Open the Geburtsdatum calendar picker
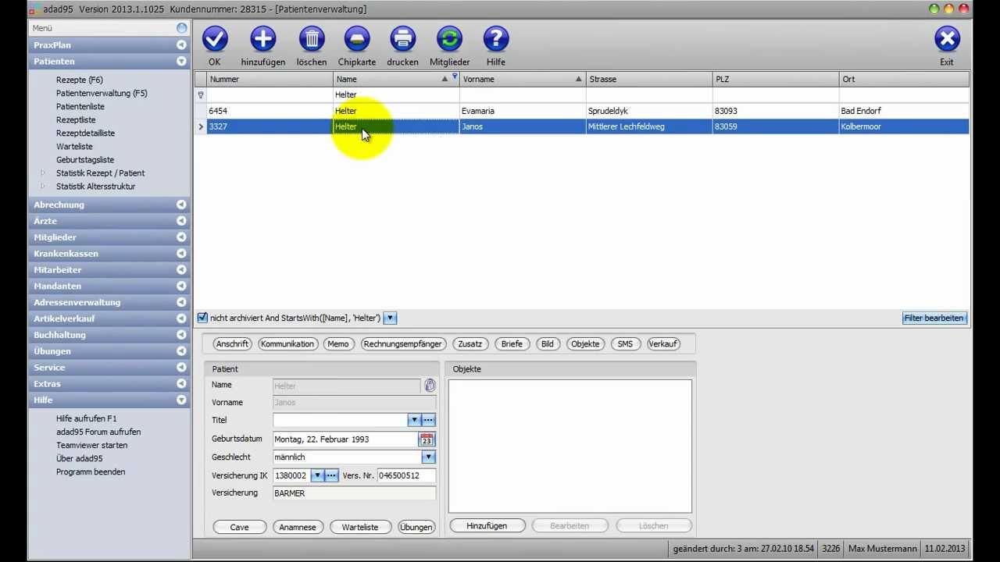 pos(427,439)
